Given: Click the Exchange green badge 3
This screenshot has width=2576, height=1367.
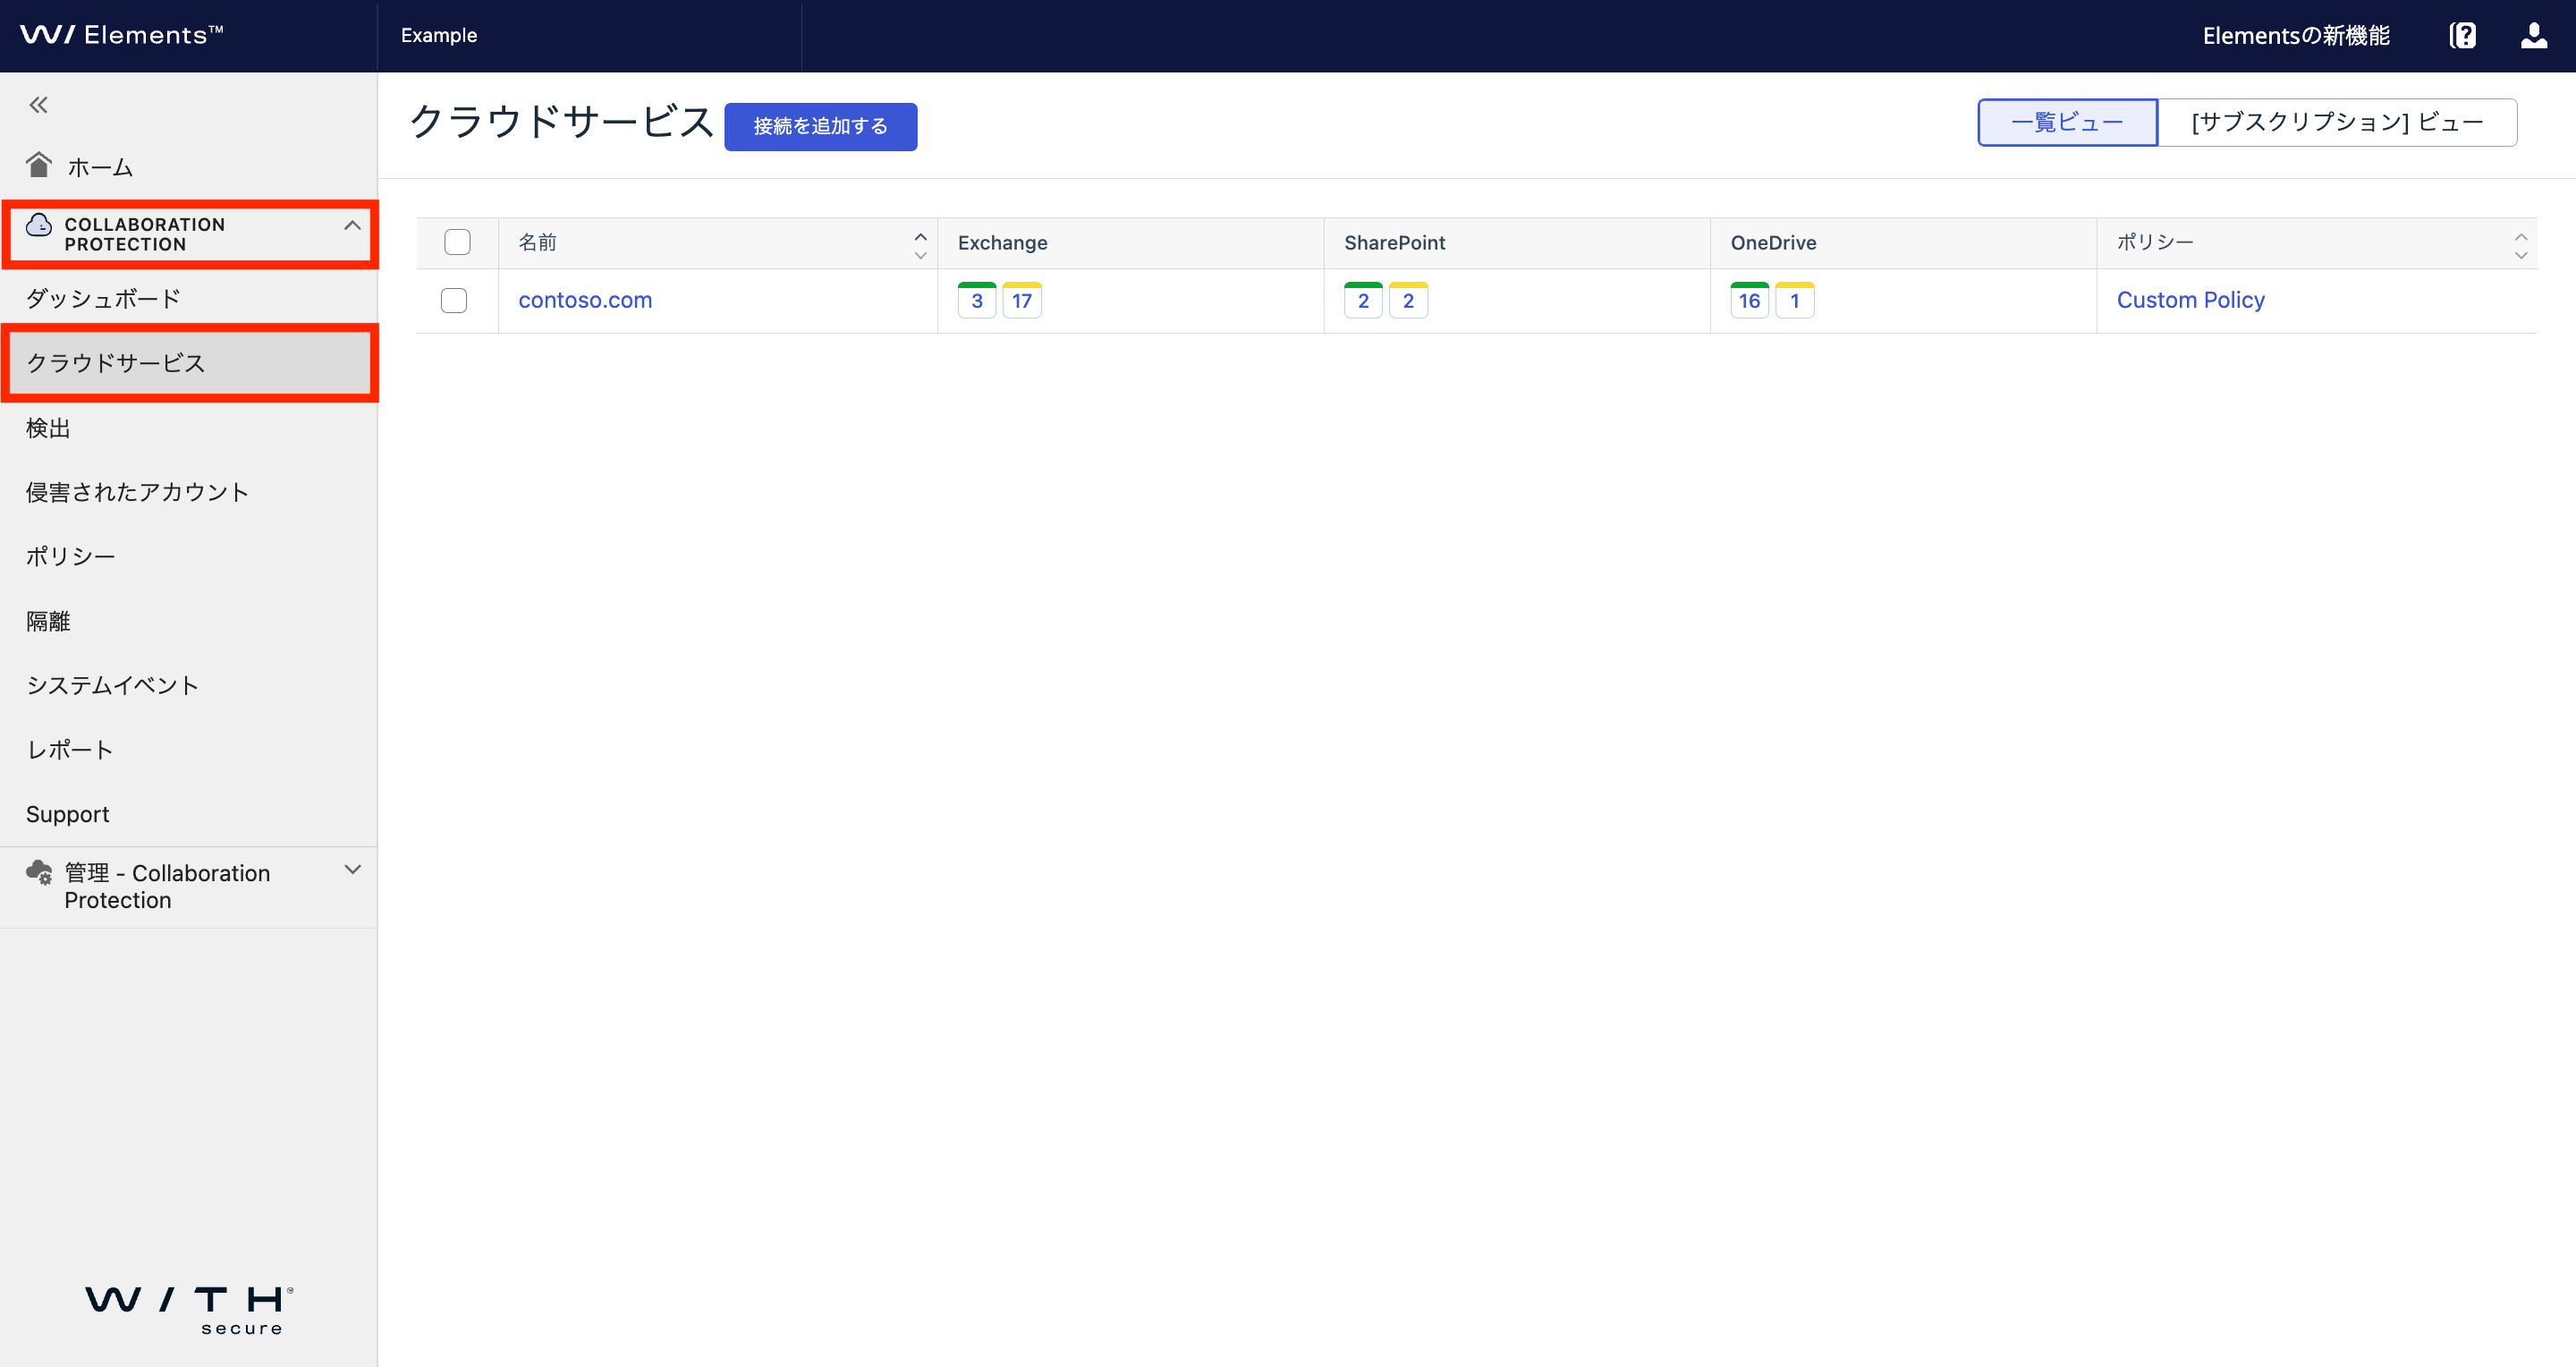Looking at the screenshot, I should 976,300.
